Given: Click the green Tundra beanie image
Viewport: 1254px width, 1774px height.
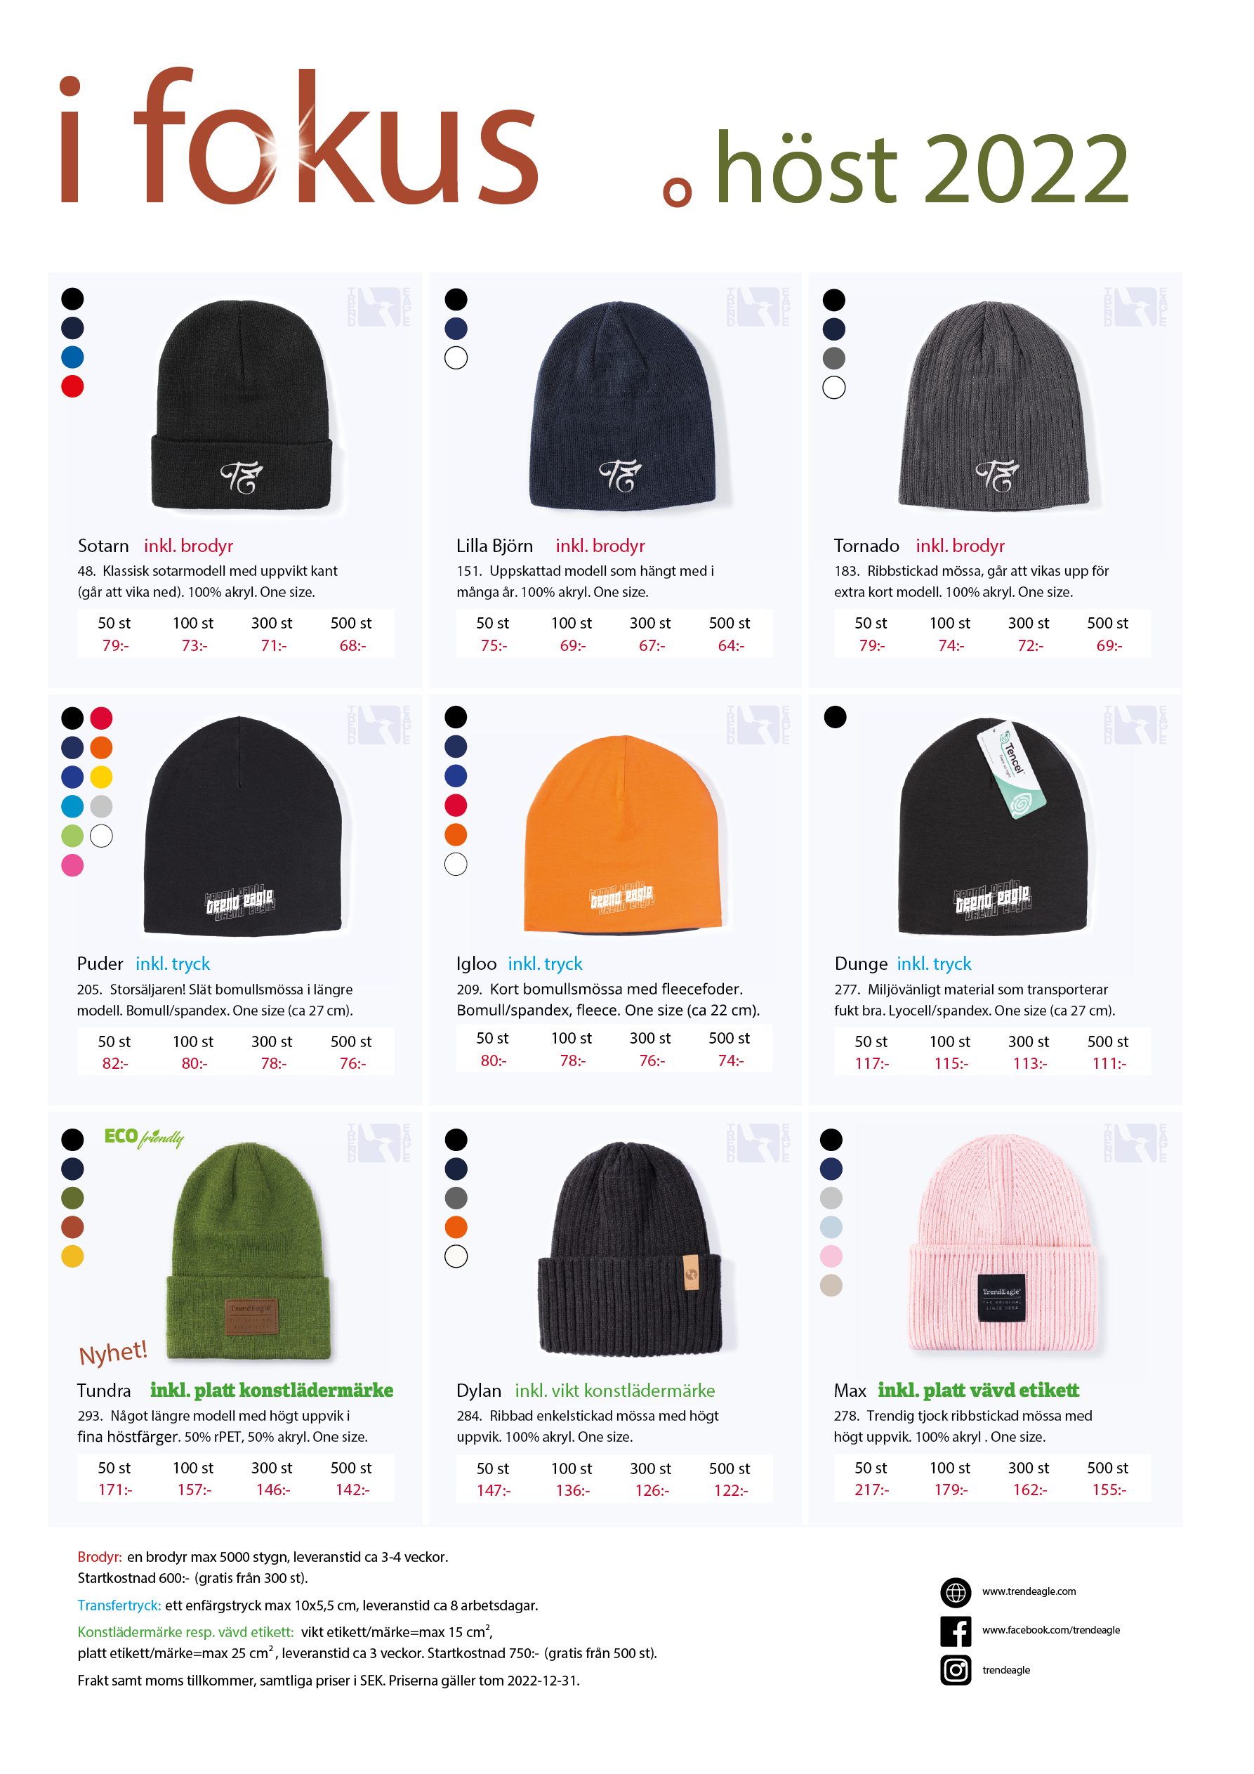Looking at the screenshot, I should [x=249, y=1251].
